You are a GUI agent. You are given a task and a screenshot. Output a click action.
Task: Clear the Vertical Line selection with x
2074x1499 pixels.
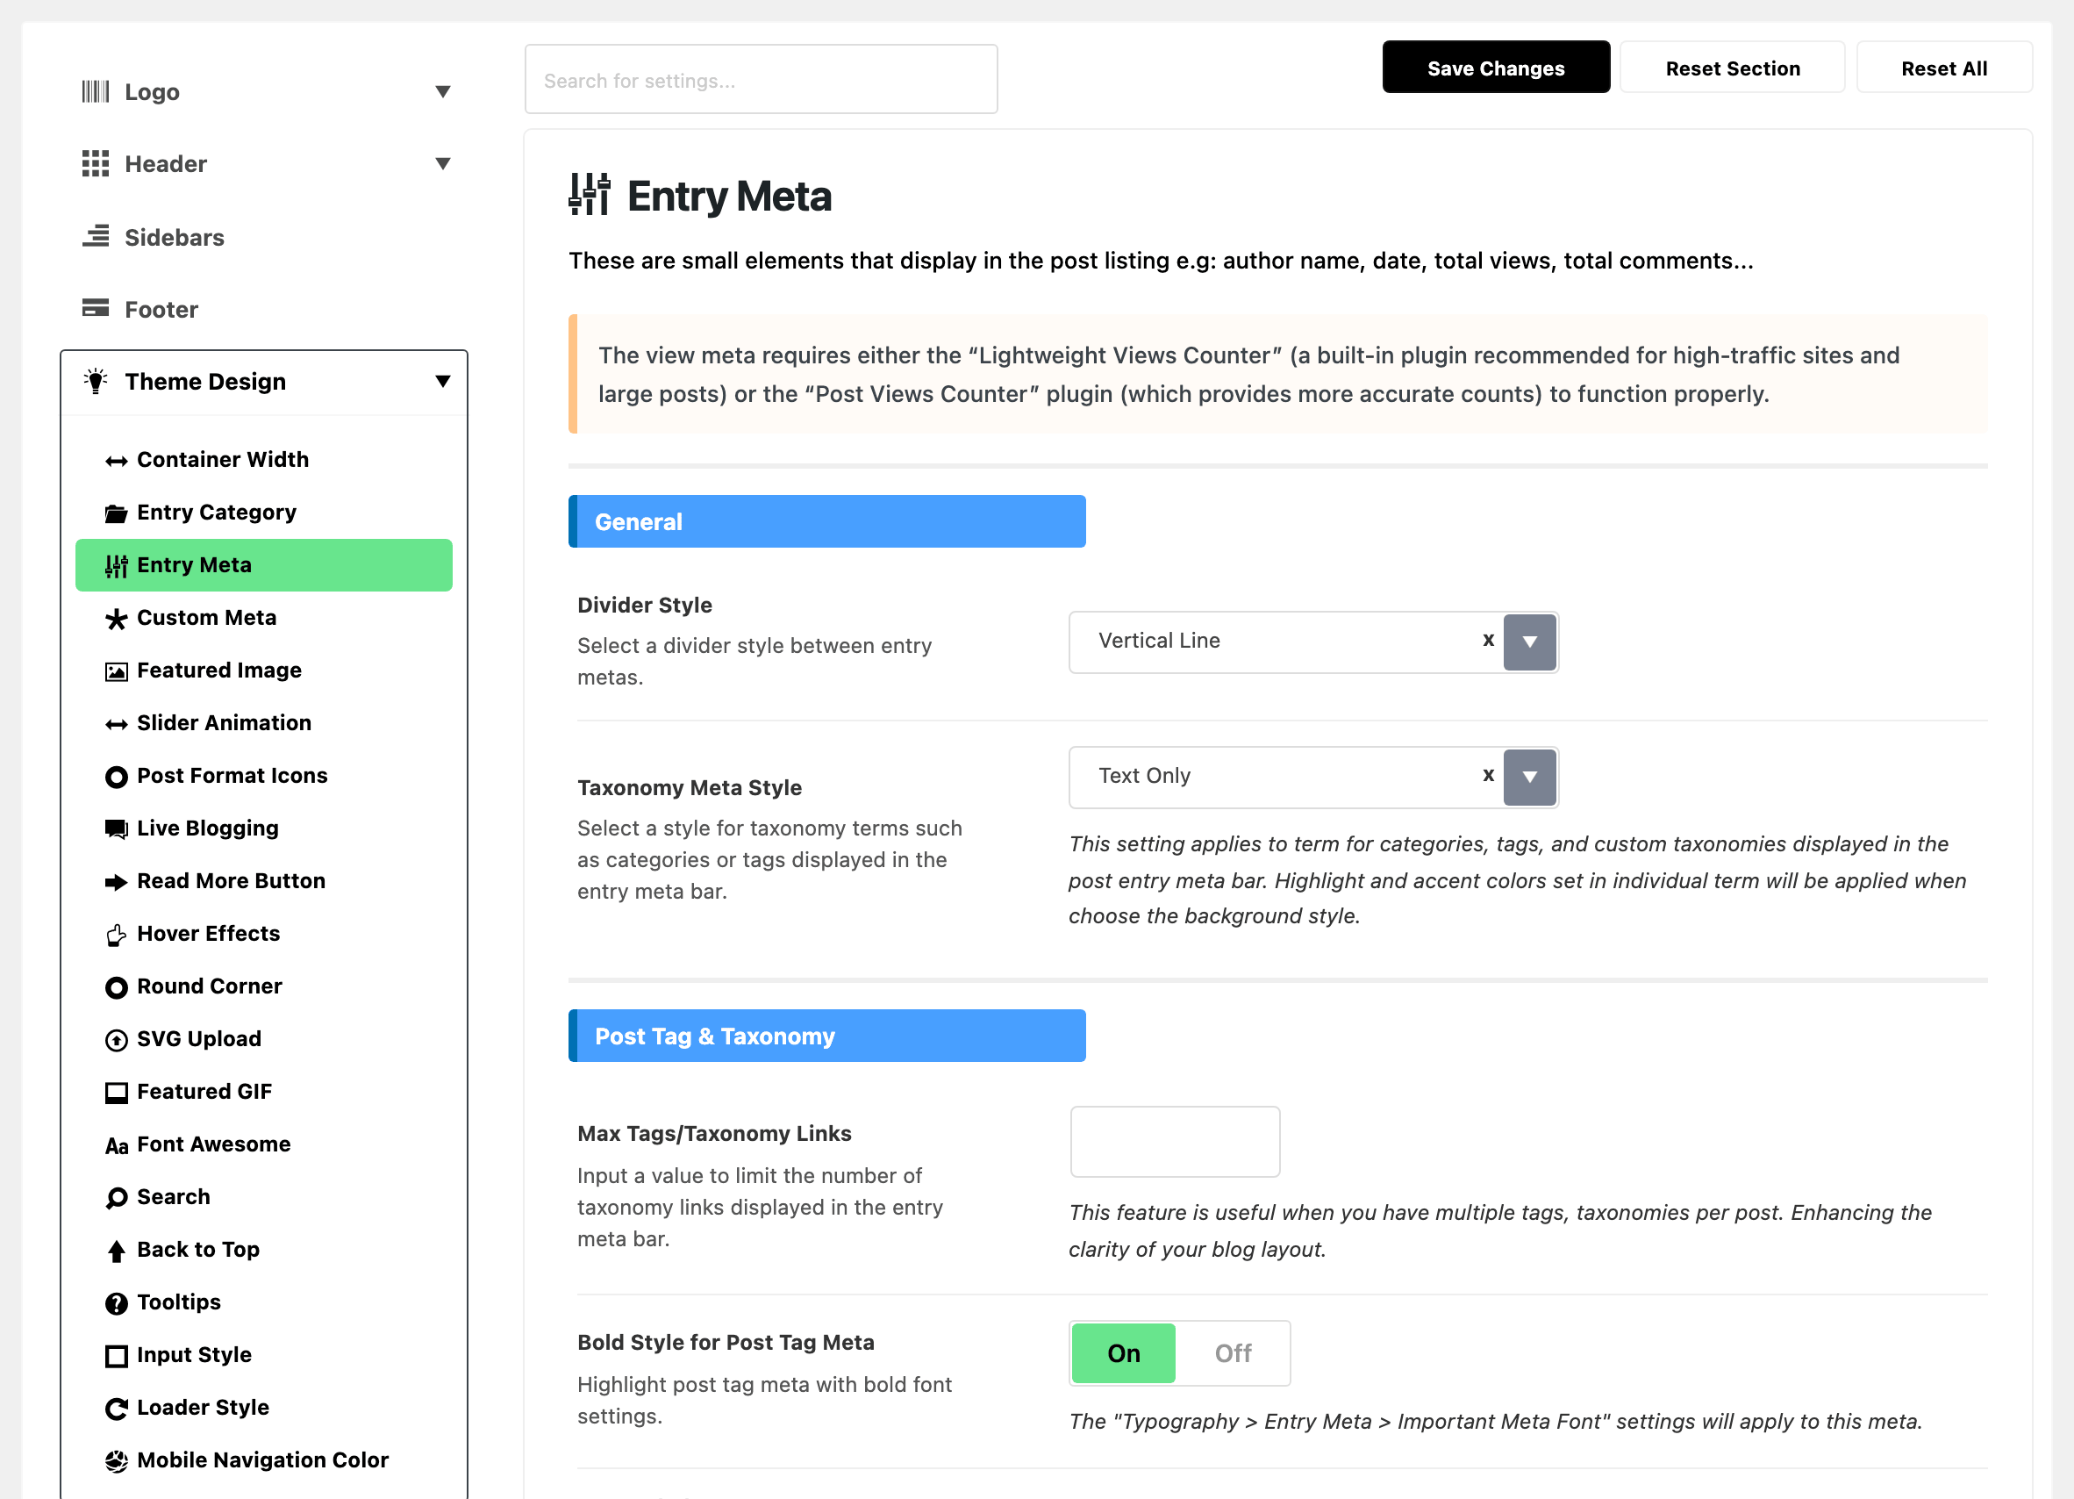pyautogui.click(x=1488, y=640)
